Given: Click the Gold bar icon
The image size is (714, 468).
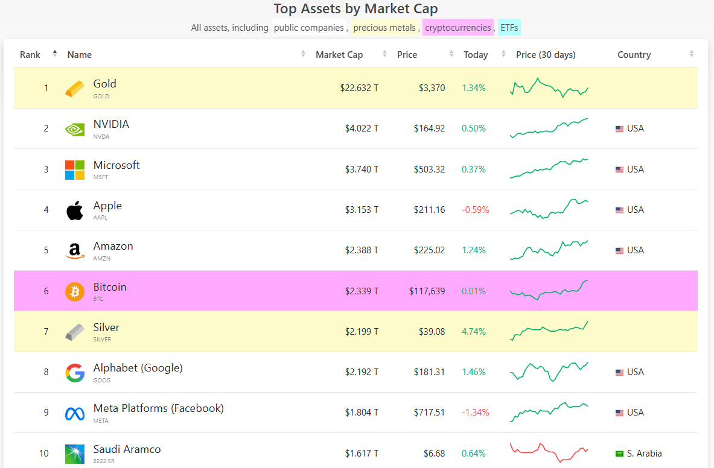Looking at the screenshot, I should (75, 88).
